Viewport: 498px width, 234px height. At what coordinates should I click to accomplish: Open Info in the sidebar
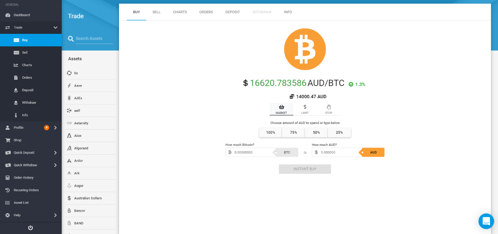click(x=31, y=115)
